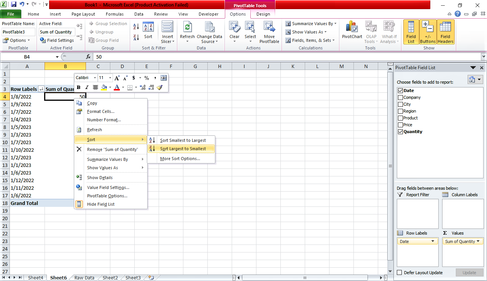Switch to the Raw Data sheet tab
487x281 pixels.
[84, 278]
